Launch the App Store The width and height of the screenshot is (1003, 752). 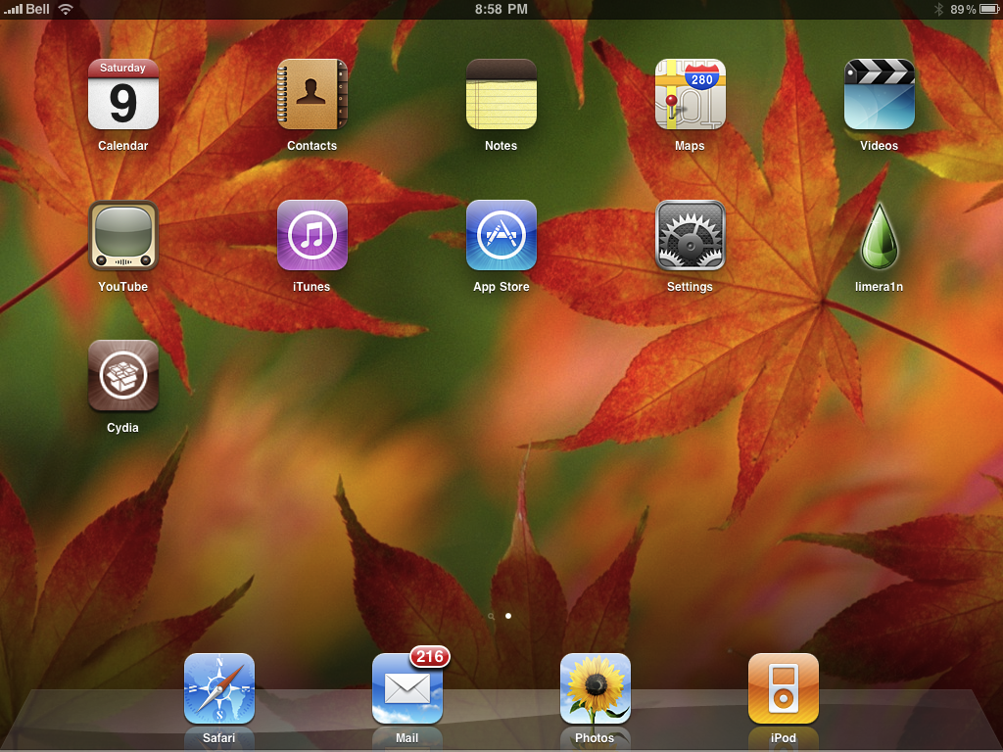point(501,235)
